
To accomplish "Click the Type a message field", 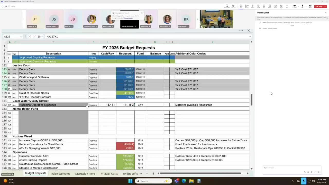I will [x=283, y=168].
